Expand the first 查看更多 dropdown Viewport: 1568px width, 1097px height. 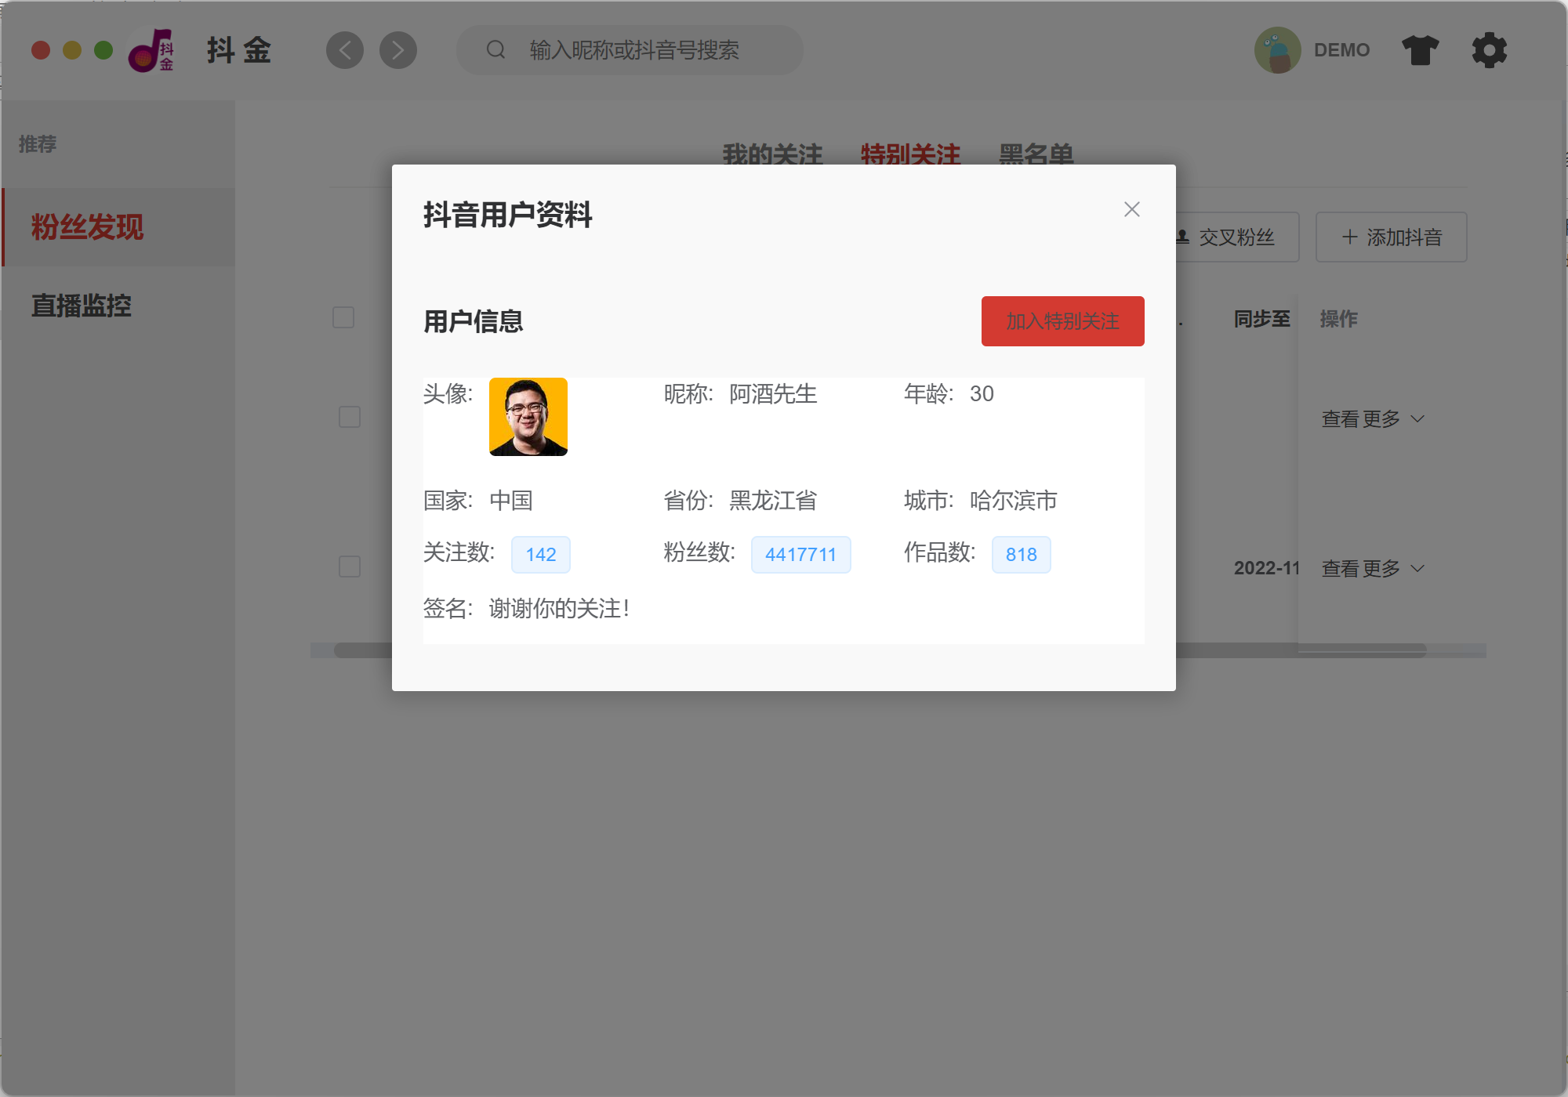pyautogui.click(x=1372, y=419)
